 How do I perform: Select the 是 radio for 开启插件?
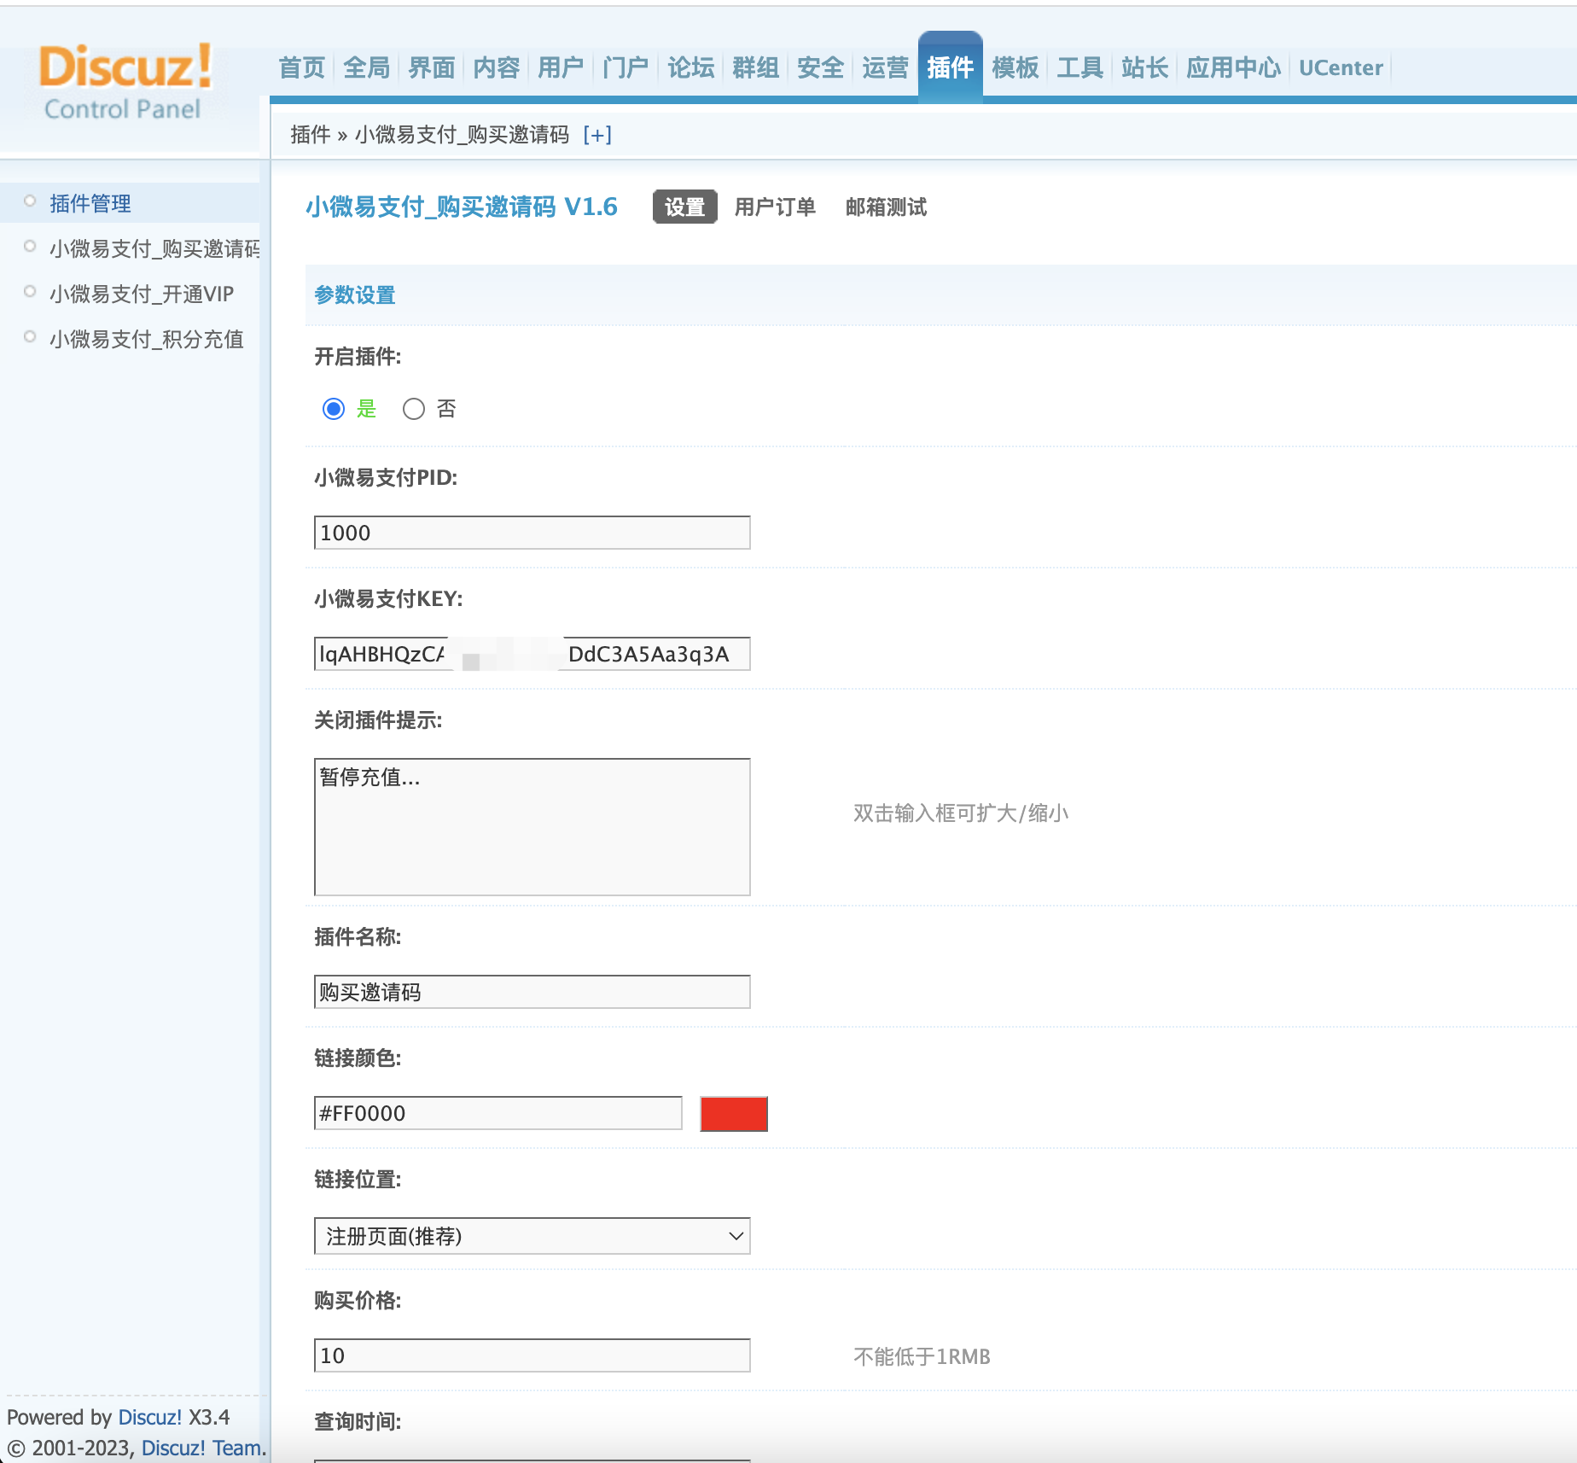point(334,409)
